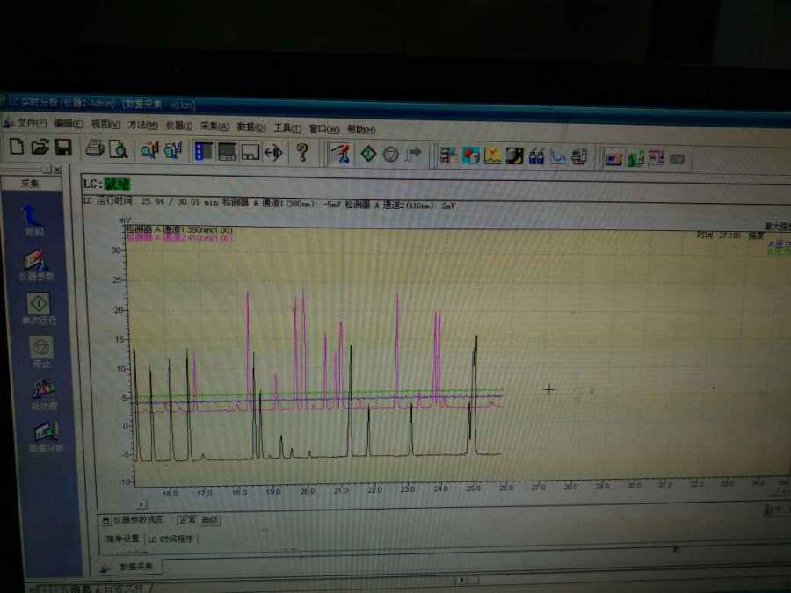The width and height of the screenshot is (791, 593).
Task: Click the left-right arrows toolbar icon
Action: pos(273,152)
